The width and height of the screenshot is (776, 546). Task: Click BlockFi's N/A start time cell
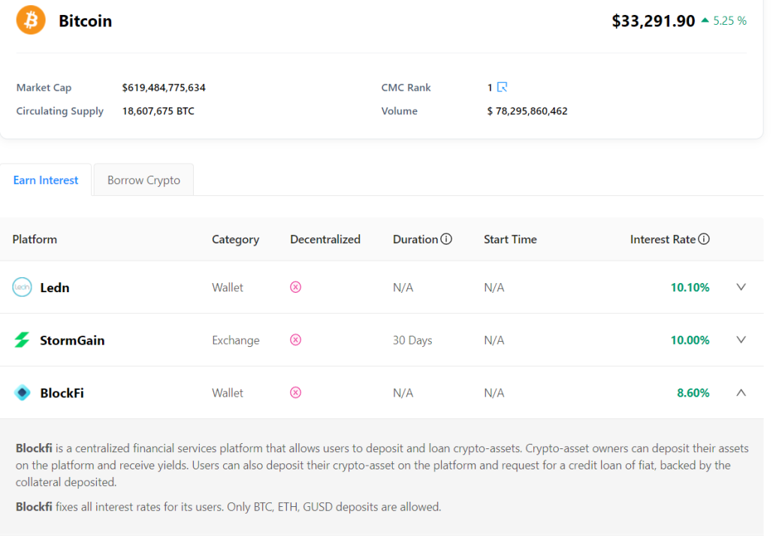point(494,394)
